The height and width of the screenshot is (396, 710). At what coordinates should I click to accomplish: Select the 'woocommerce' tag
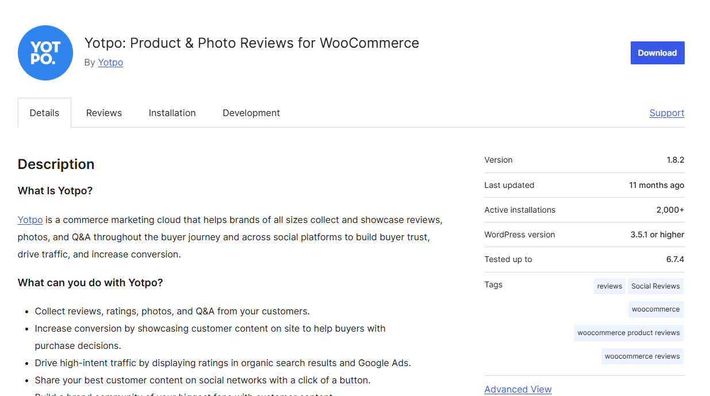[655, 309]
